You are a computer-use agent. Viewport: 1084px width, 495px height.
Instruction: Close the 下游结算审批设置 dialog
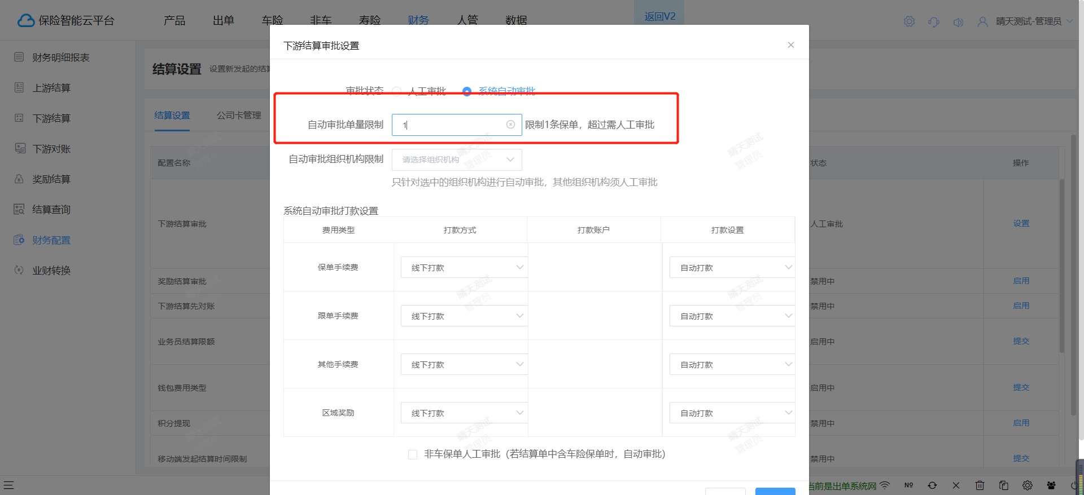(x=790, y=45)
